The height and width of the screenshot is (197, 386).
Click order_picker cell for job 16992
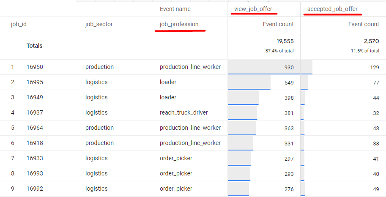tap(176, 189)
